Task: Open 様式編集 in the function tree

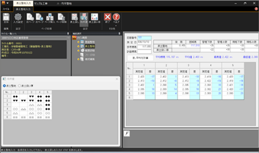Action: tap(90, 59)
